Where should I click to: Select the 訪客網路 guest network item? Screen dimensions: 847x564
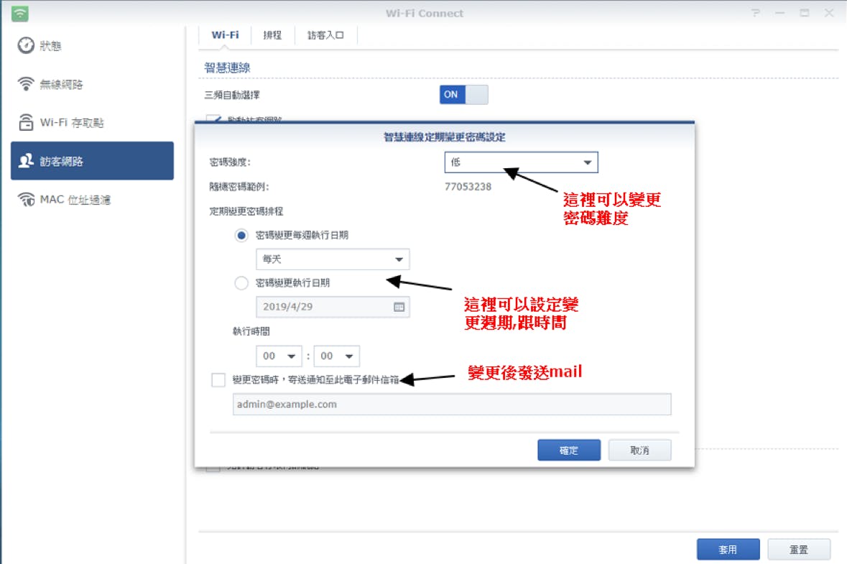(x=92, y=161)
